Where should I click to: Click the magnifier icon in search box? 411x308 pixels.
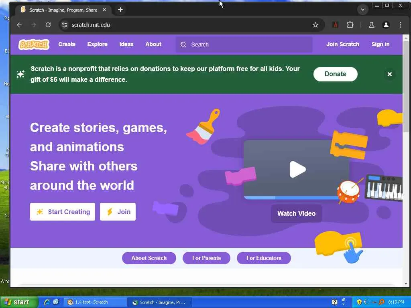click(x=183, y=45)
